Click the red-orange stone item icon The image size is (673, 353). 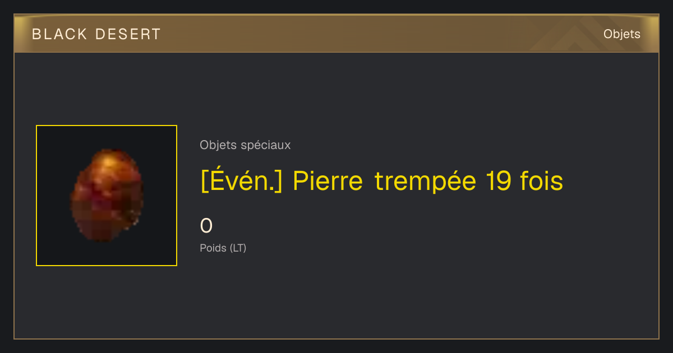[107, 195]
